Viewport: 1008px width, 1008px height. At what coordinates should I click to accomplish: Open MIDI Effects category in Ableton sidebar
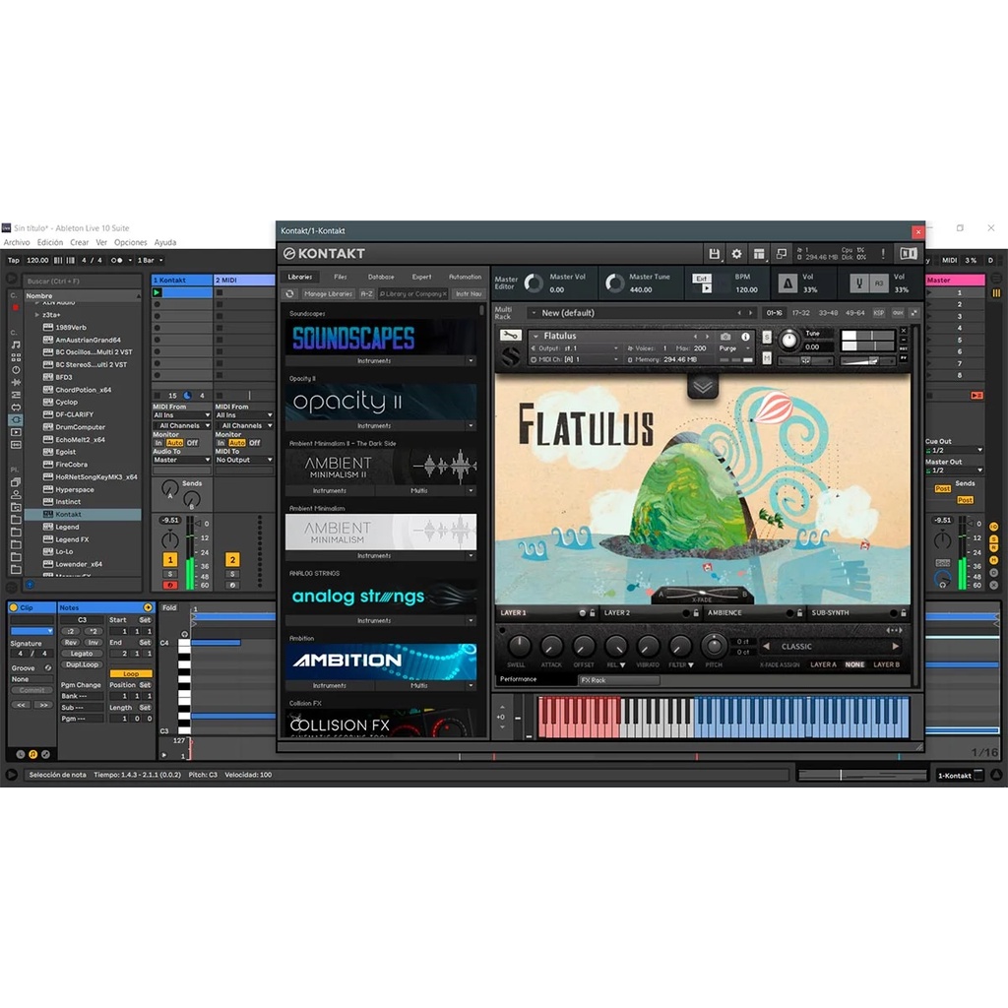16,395
